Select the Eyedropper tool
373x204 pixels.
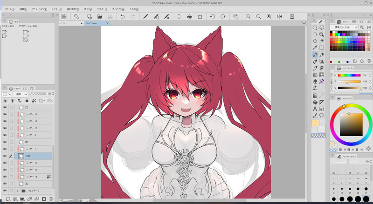(315, 48)
